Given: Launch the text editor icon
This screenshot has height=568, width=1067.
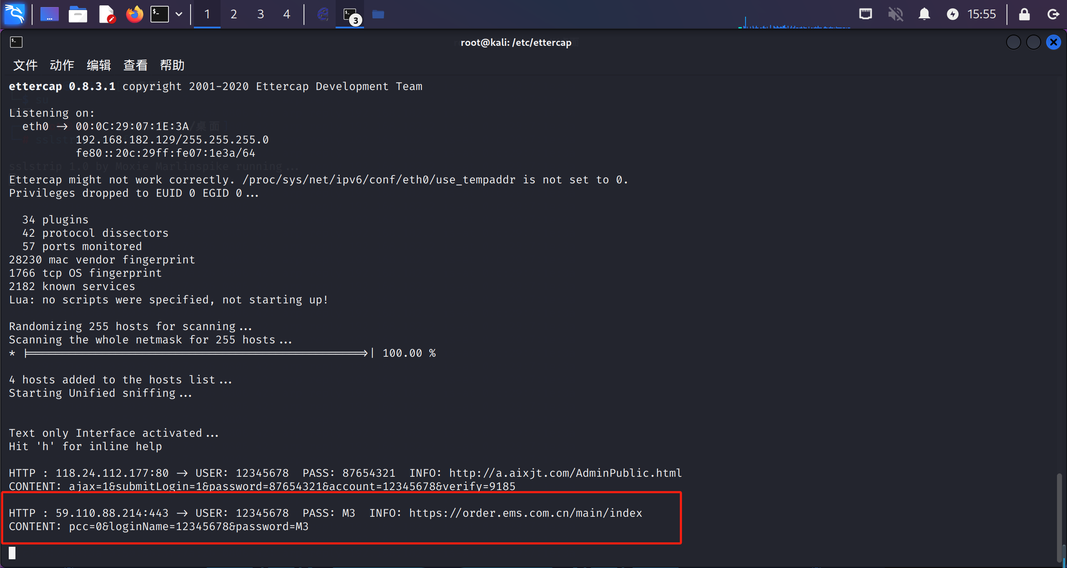Looking at the screenshot, I should click(x=107, y=14).
